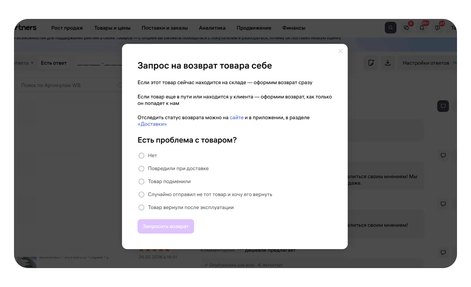Click the search magnifier icon in header

click(390, 28)
